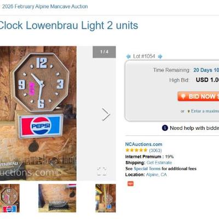Select the third thumbnail image
The image size is (219, 219).
pos(106,198)
